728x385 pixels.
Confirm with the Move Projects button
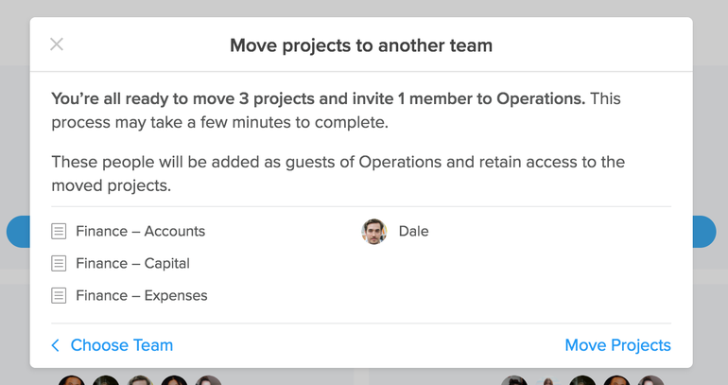(x=617, y=345)
